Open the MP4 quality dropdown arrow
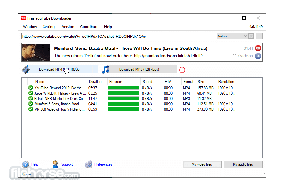 [x=96, y=69]
